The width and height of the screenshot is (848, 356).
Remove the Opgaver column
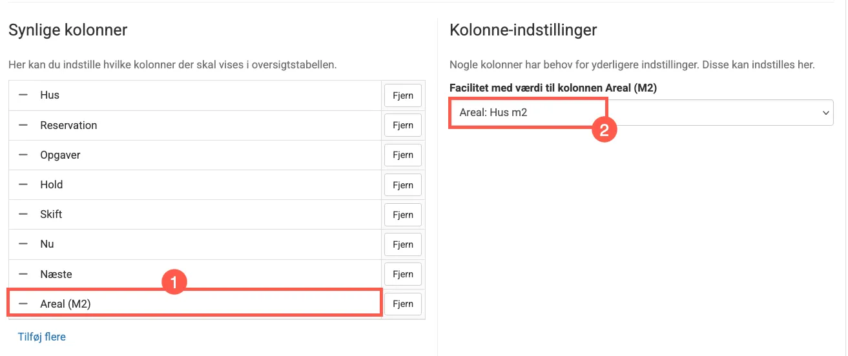click(x=402, y=155)
